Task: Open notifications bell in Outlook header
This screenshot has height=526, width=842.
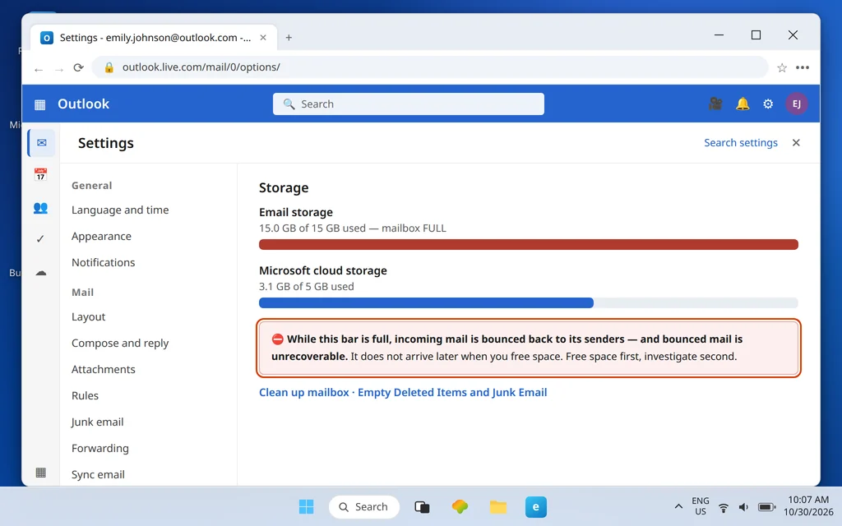Action: [x=743, y=104]
